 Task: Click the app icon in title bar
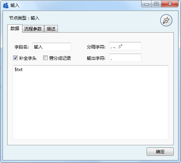point(6,5)
